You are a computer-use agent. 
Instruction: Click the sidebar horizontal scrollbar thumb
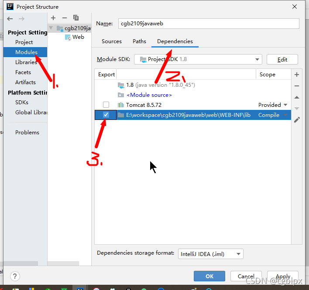(x=21, y=263)
